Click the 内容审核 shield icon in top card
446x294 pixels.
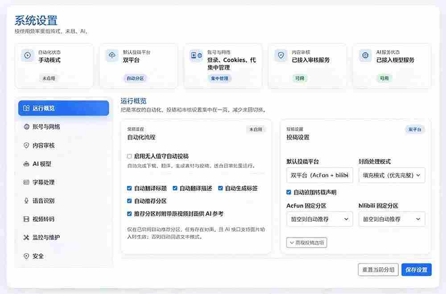[281, 55]
